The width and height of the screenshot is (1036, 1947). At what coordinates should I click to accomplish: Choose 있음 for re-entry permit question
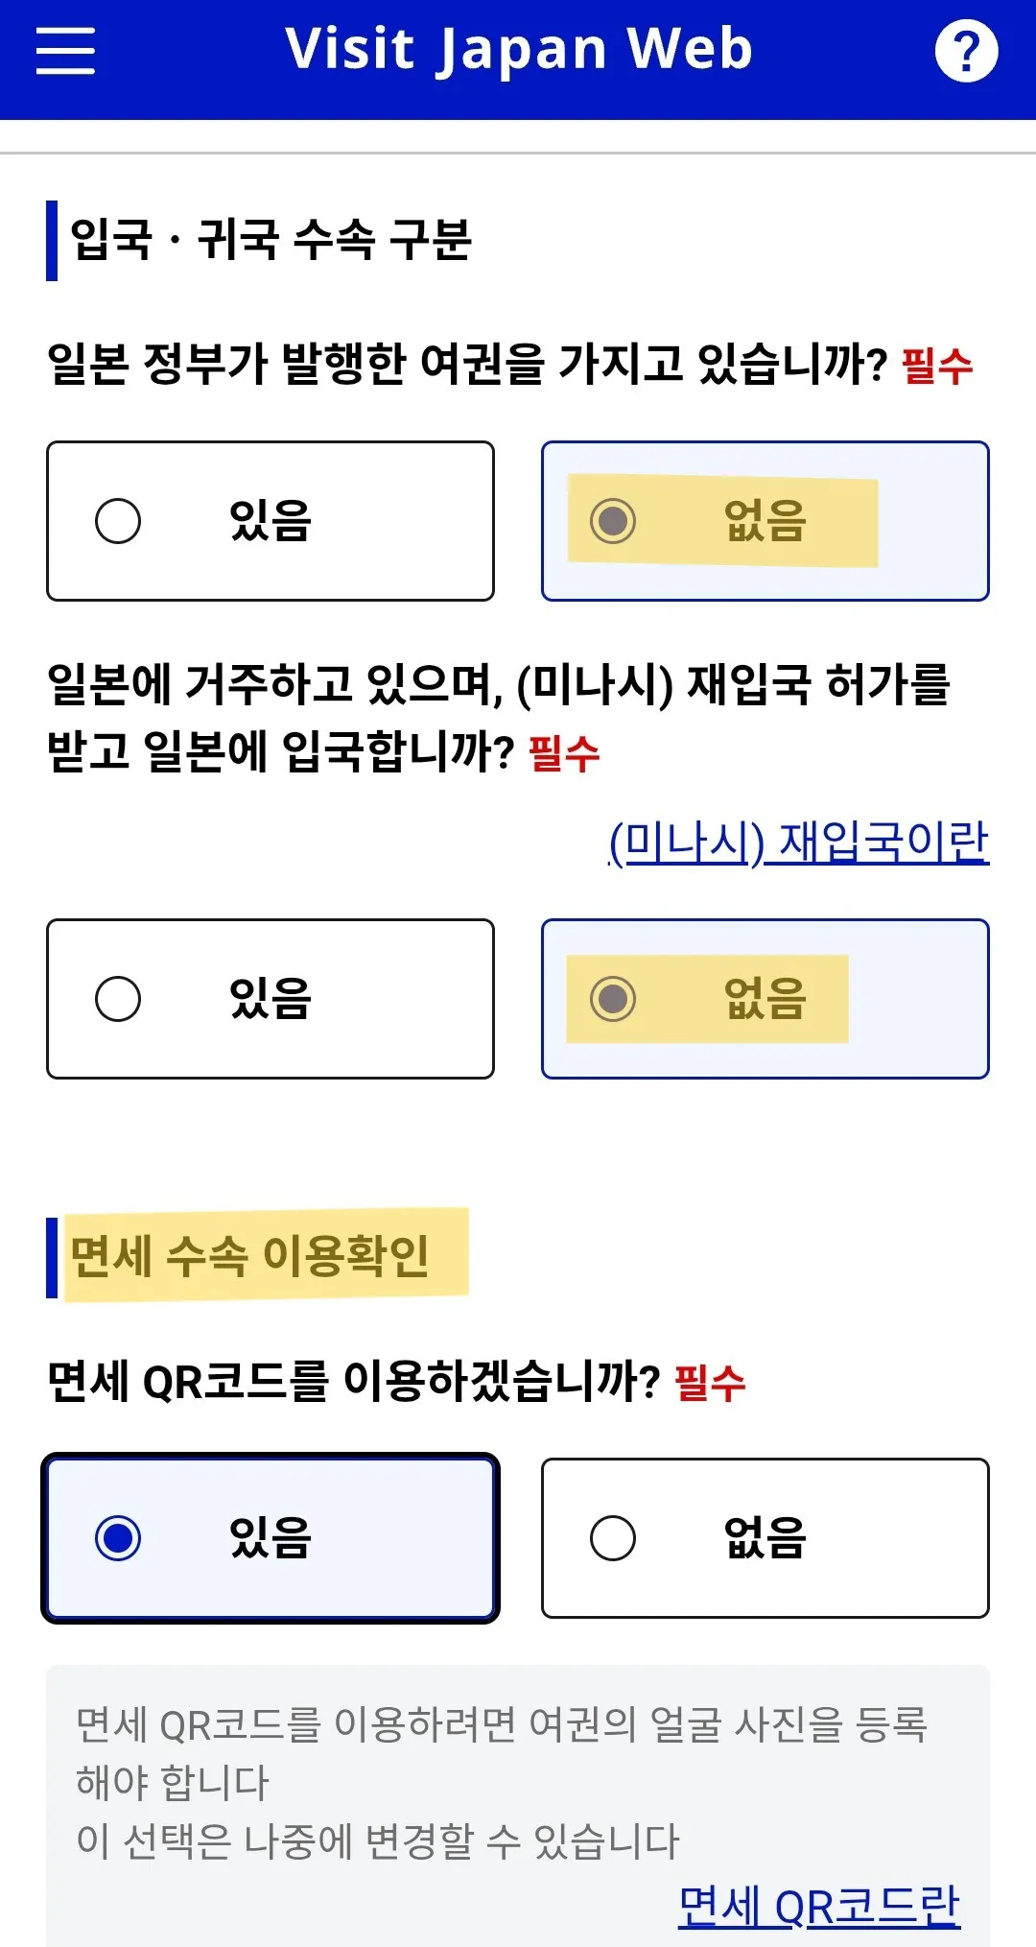coord(271,999)
